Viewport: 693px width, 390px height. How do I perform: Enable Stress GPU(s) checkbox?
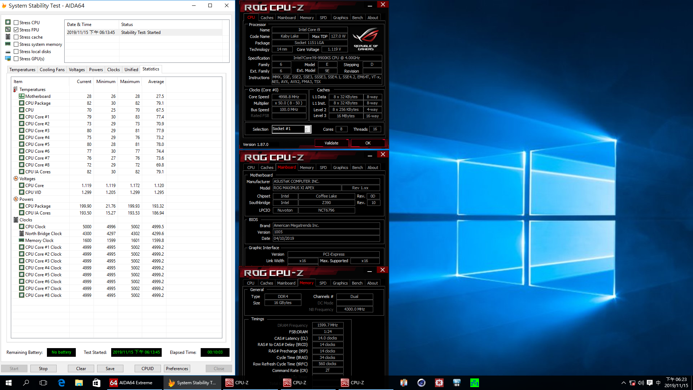(x=16, y=58)
